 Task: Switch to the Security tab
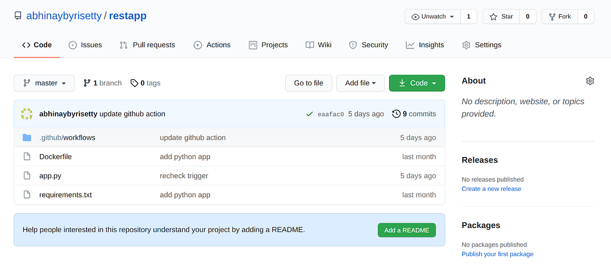click(368, 45)
